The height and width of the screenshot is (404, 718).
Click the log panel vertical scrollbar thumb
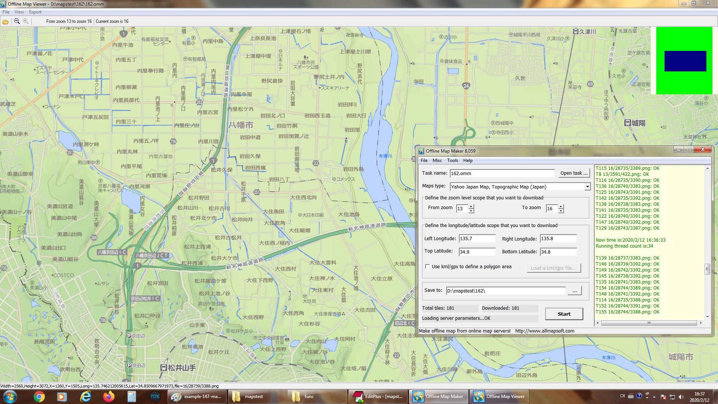pyautogui.click(x=707, y=269)
